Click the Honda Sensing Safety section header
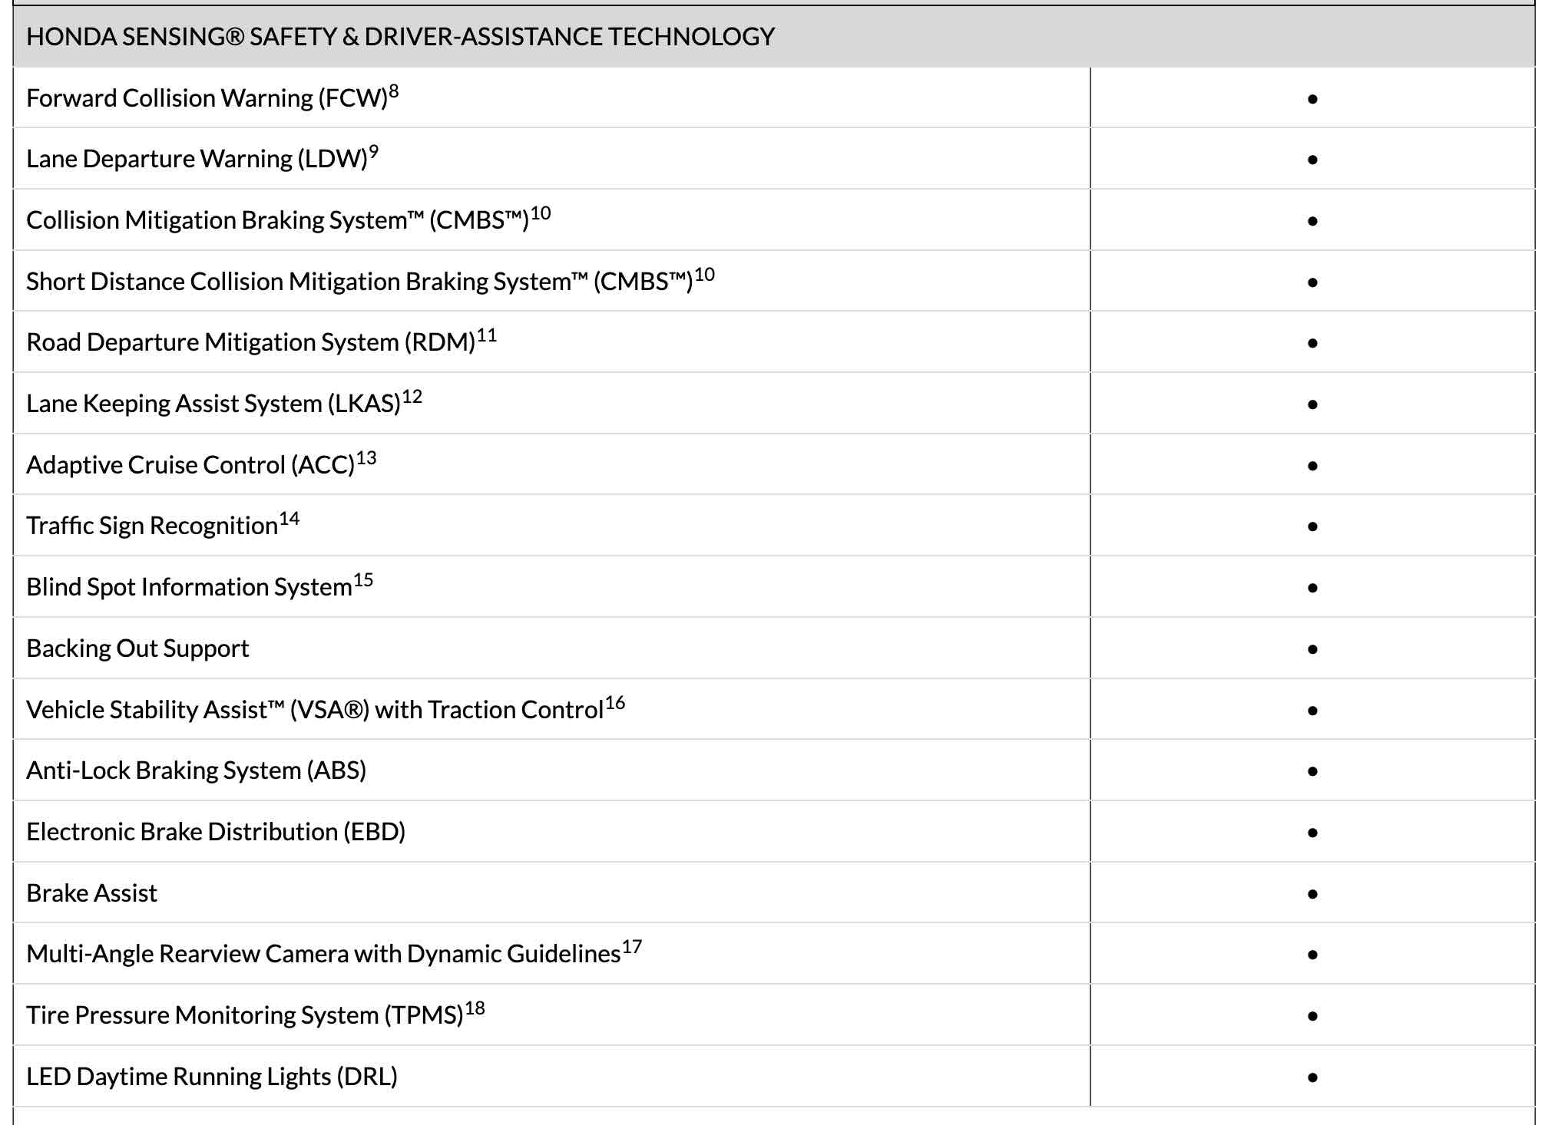This screenshot has height=1125, width=1545. click(400, 37)
